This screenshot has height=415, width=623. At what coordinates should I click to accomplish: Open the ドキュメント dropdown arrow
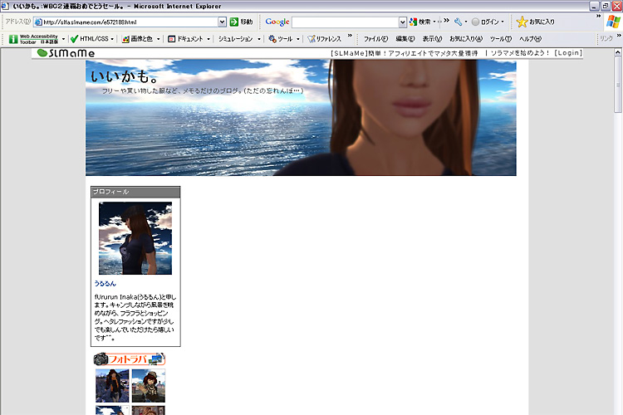208,39
